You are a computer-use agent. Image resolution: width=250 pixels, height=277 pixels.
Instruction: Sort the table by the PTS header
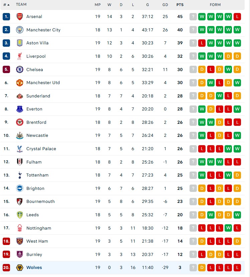[x=180, y=5]
